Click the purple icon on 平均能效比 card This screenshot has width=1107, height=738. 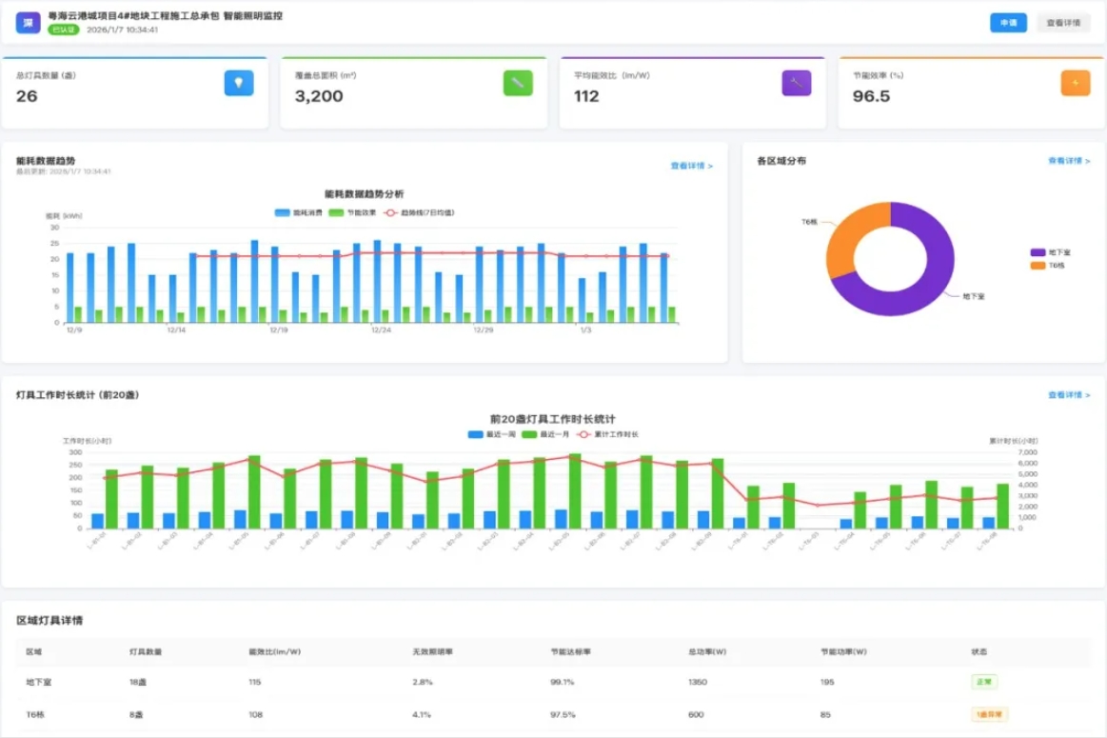coord(796,83)
